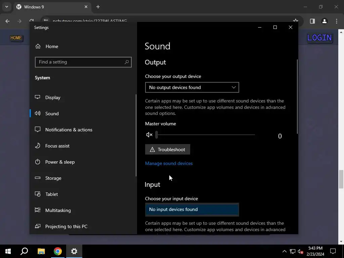344x258 pixels.
Task: Click the Home house icon
Action: (38, 46)
